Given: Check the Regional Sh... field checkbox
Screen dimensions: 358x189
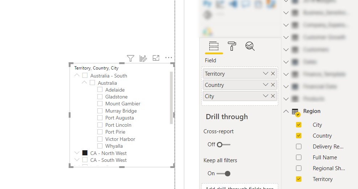Looking at the screenshot, I should (299, 168).
